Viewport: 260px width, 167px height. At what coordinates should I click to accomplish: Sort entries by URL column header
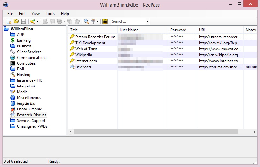pyautogui.click(x=220, y=30)
